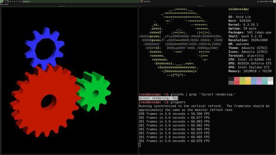Click the 'Uptime: 59 mins' line
Screen dimensions: 276x155
[242, 28]
